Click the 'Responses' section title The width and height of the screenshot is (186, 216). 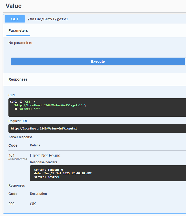(18, 80)
